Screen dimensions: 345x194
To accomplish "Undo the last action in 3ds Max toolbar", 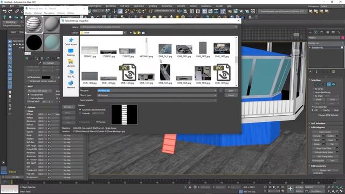I will point(4,11).
